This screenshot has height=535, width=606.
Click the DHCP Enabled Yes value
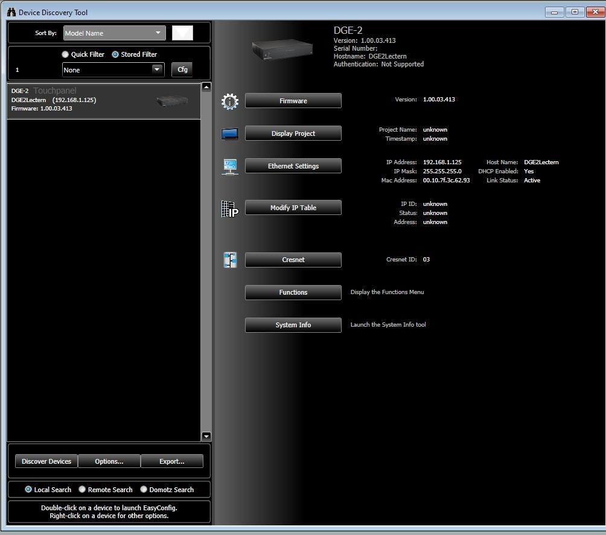tap(529, 171)
